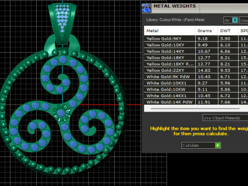Select the White Gold:10KW row
This screenshot has width=248, height=186.
point(196,89)
